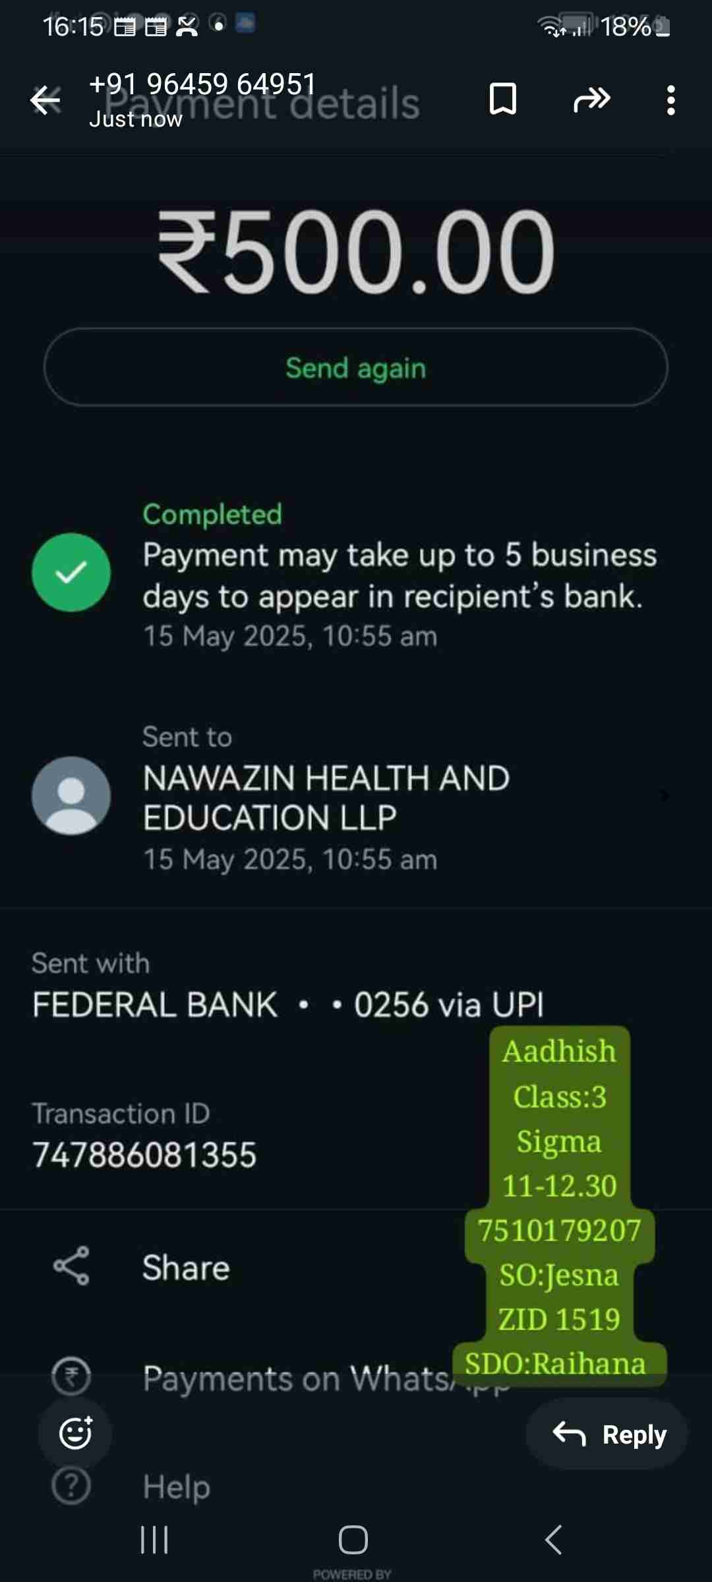The height and width of the screenshot is (1582, 712).
Task: Tap the Help question mark icon
Action: coord(71,1486)
